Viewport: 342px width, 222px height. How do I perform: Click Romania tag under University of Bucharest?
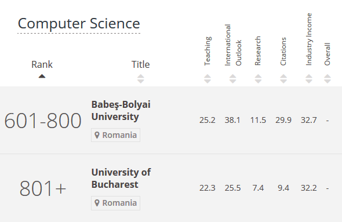[x=115, y=203]
